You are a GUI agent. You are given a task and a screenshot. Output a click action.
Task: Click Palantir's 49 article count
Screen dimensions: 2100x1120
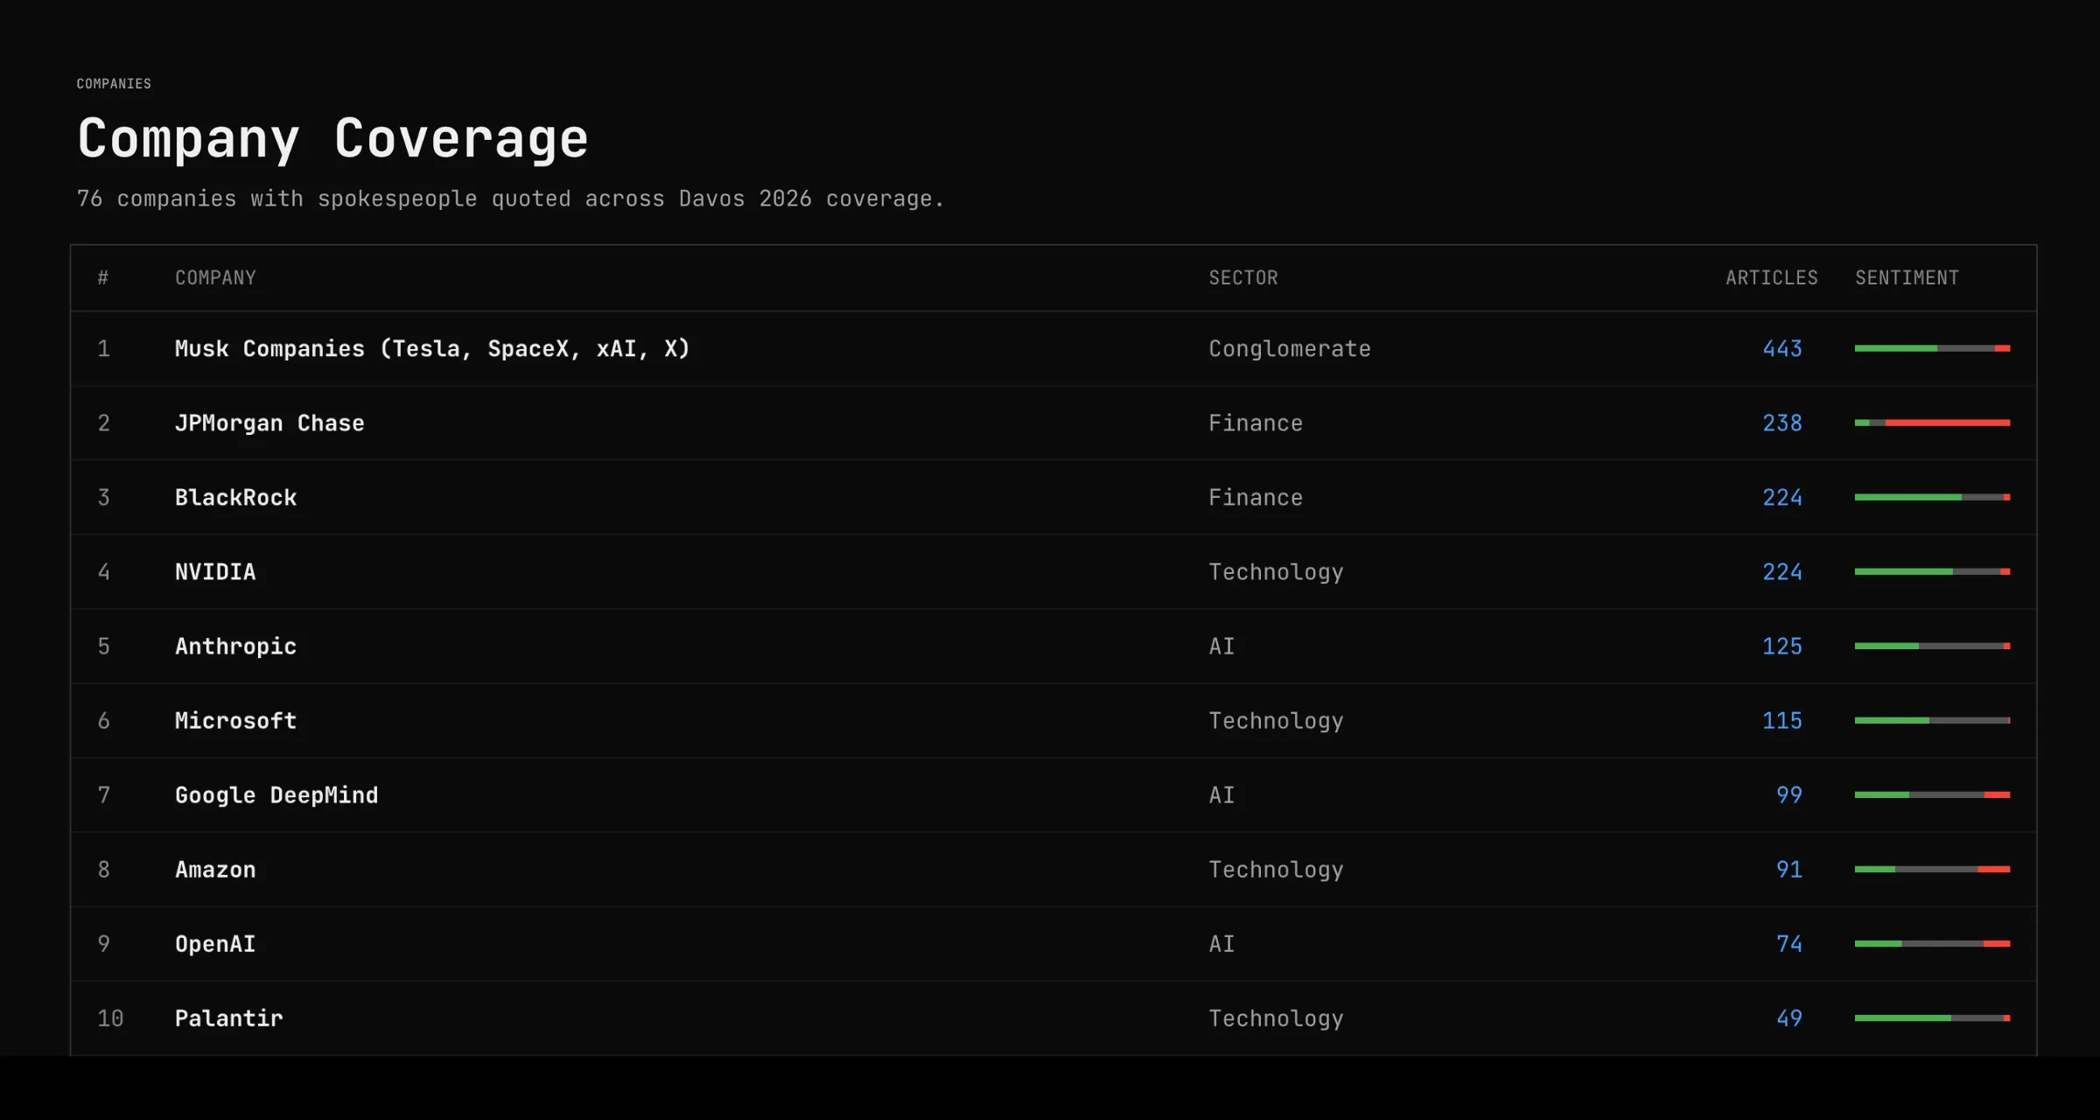click(x=1789, y=1018)
